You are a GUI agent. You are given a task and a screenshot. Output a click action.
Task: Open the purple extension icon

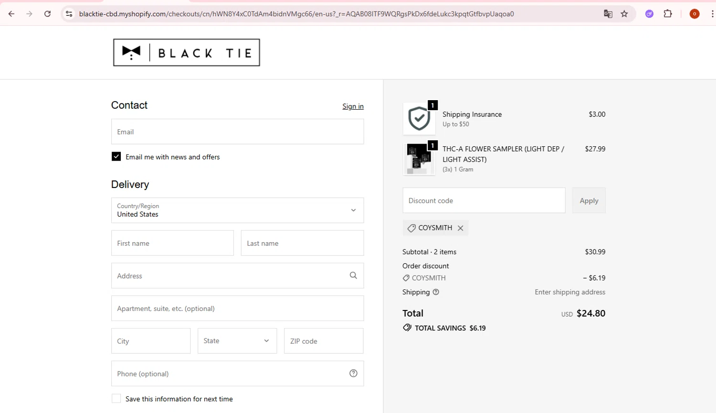(649, 14)
